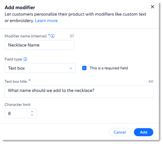
Task: Click the 'Character limit' label
Action: point(18,104)
